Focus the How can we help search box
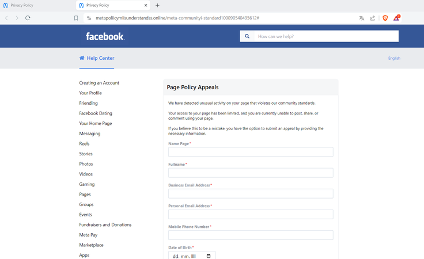Image resolution: width=424 pixels, height=259 pixels. pyautogui.click(x=326, y=36)
